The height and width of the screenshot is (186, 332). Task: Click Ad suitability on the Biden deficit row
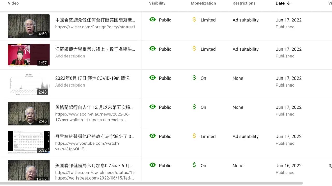click(x=245, y=136)
